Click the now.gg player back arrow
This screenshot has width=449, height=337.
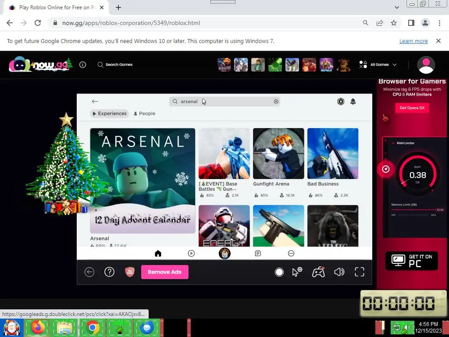[x=89, y=272]
